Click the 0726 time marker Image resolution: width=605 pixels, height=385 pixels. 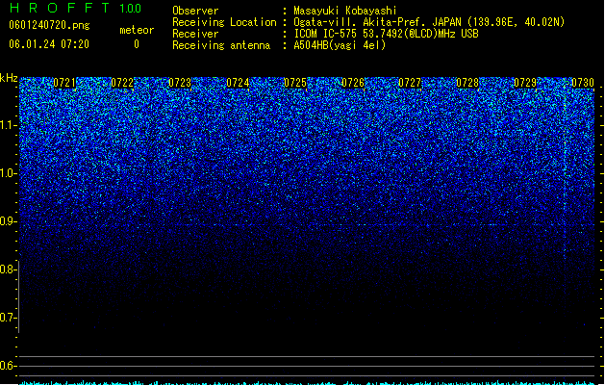(353, 83)
